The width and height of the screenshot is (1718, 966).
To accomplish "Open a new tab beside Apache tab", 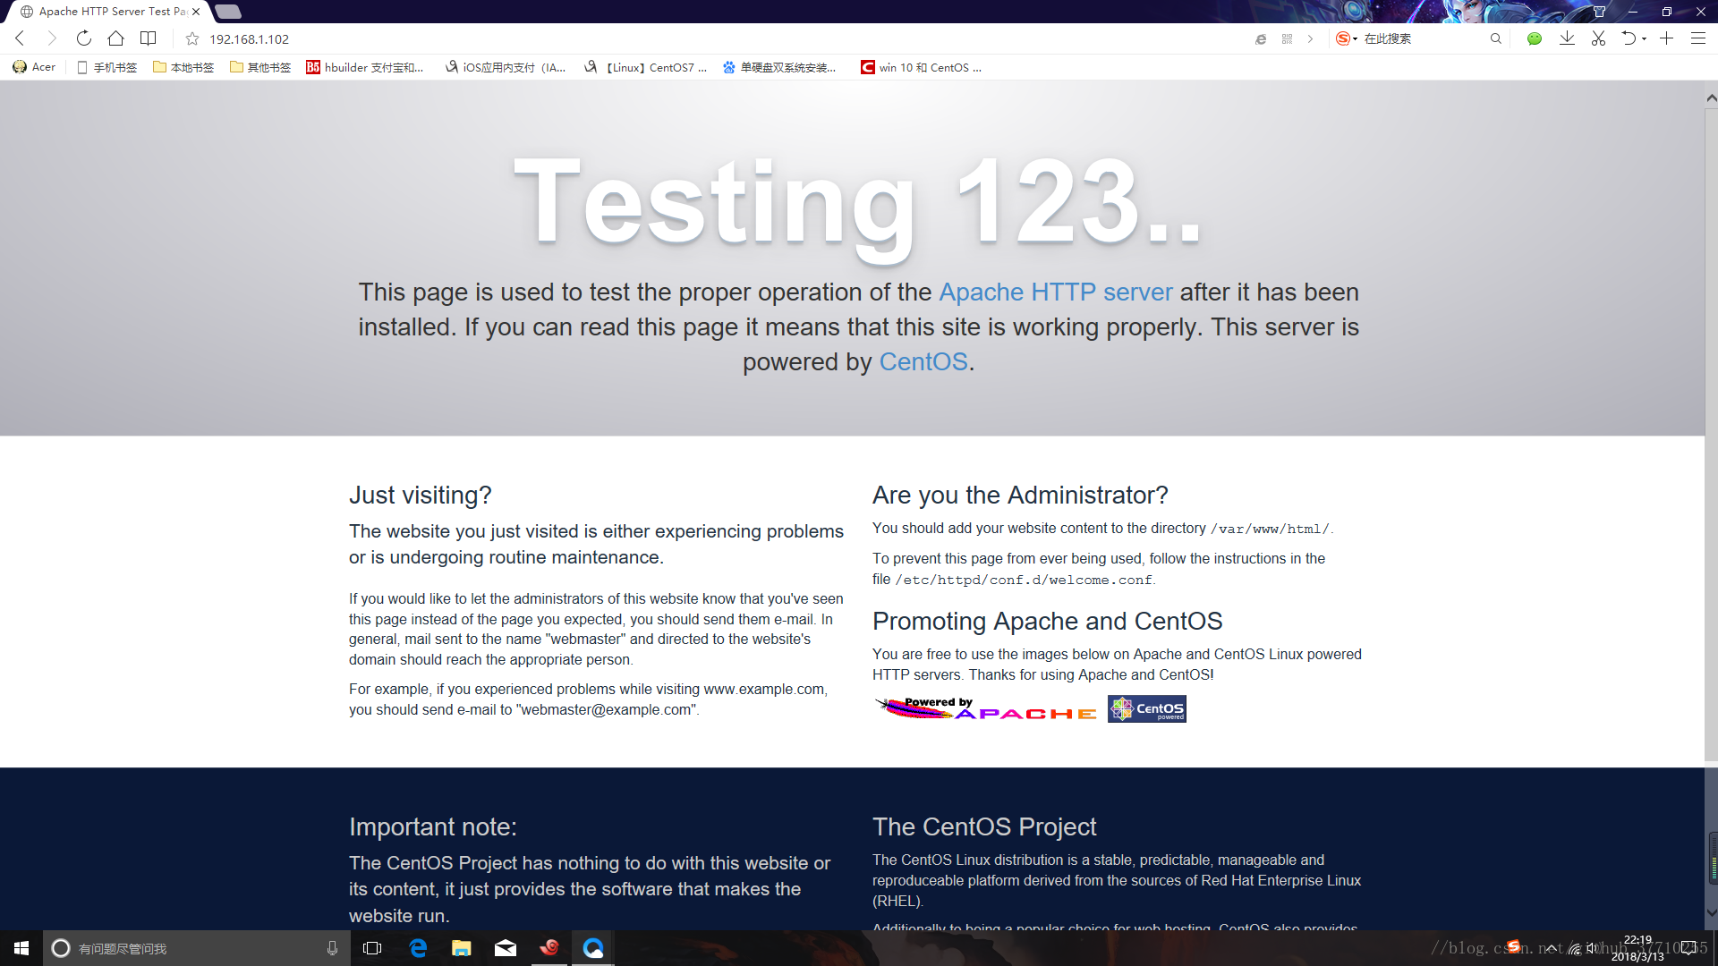I will 228,12.
